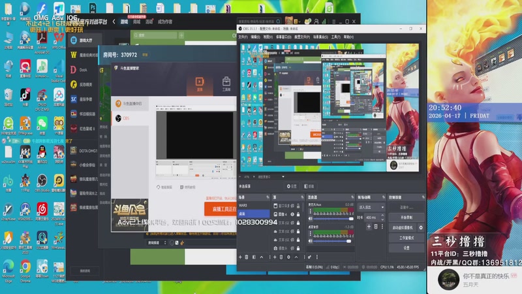Open 设置 button in OBS controls panel
The height and width of the screenshot is (294, 522).
coord(407,248)
